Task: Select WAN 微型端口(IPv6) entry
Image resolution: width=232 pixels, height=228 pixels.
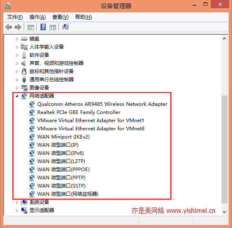Action: point(61,153)
